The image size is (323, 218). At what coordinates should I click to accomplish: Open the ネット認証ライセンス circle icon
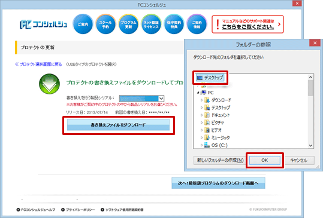tap(151, 24)
